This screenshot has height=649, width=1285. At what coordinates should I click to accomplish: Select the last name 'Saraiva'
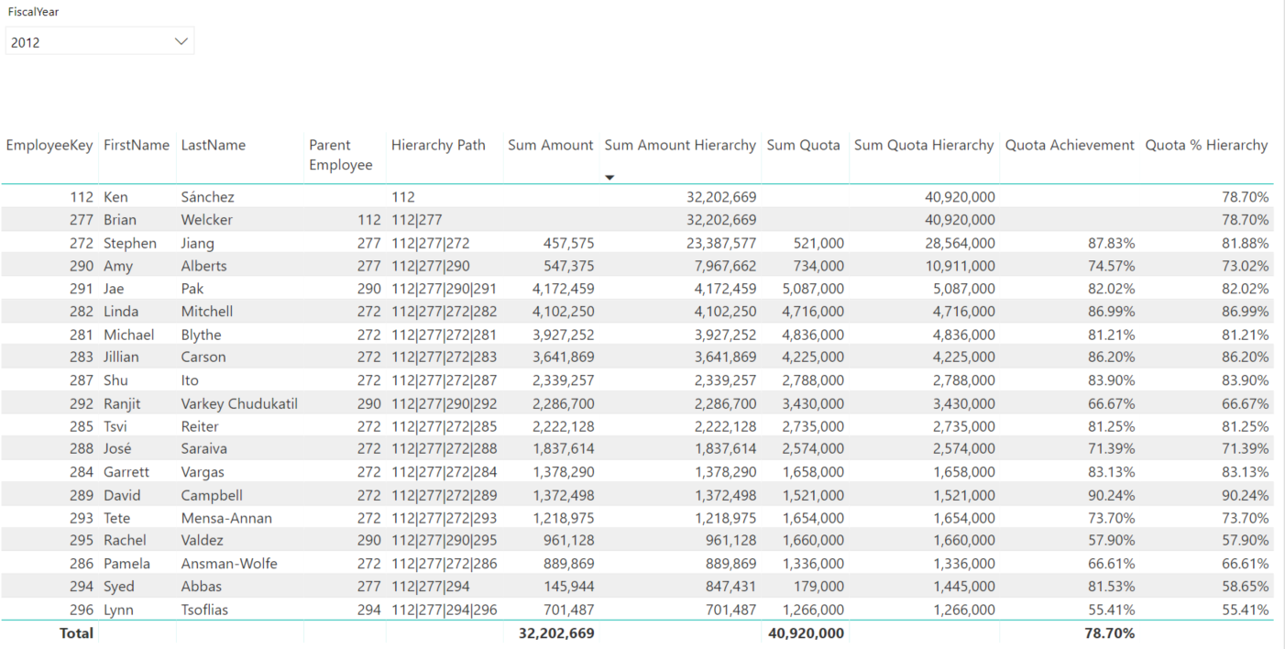click(204, 449)
